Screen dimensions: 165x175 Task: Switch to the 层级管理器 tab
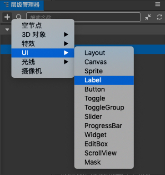point(22,5)
